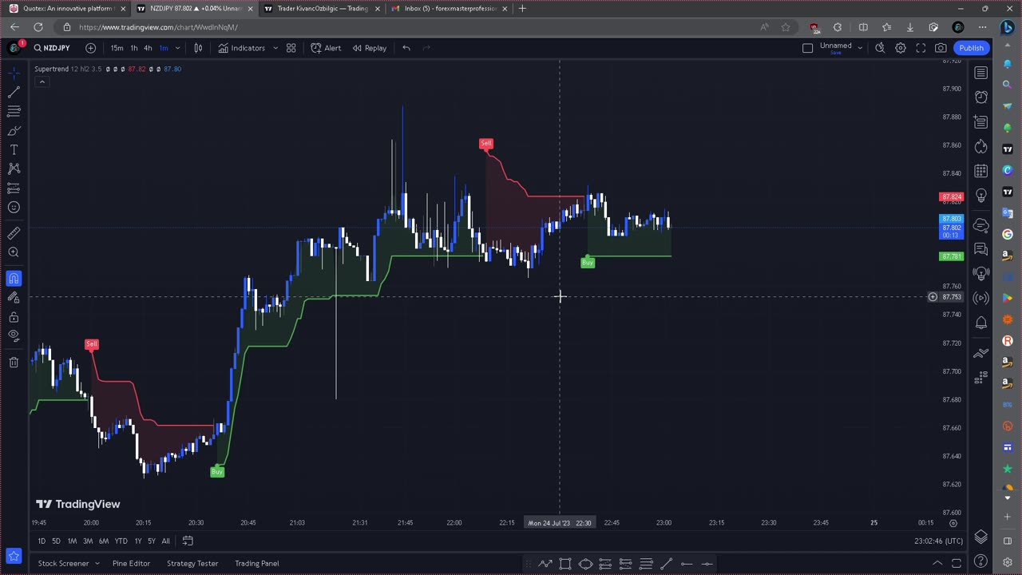
Task: Open the text annotation tool
Action: tap(14, 149)
